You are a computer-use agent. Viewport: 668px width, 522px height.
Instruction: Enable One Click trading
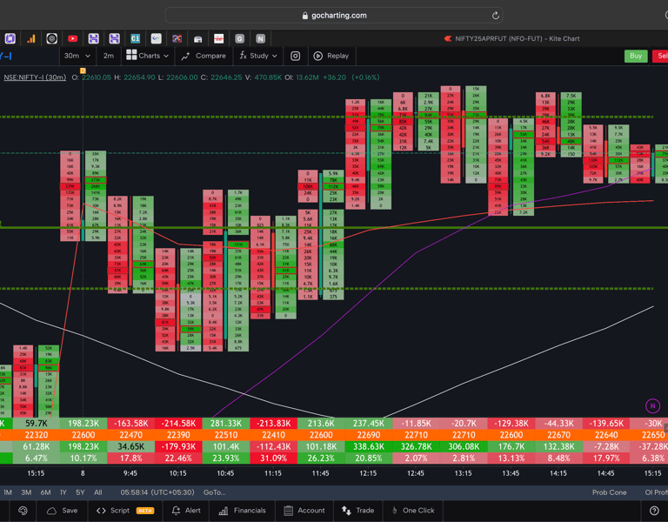413,511
